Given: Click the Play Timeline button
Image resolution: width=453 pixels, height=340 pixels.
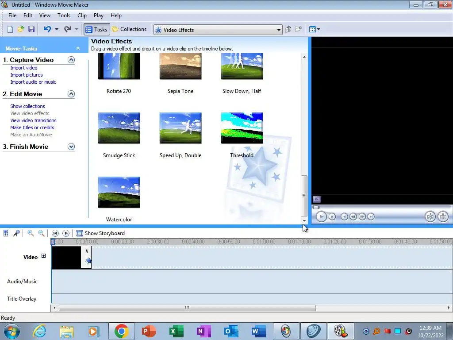Looking at the screenshot, I should 66,233.
